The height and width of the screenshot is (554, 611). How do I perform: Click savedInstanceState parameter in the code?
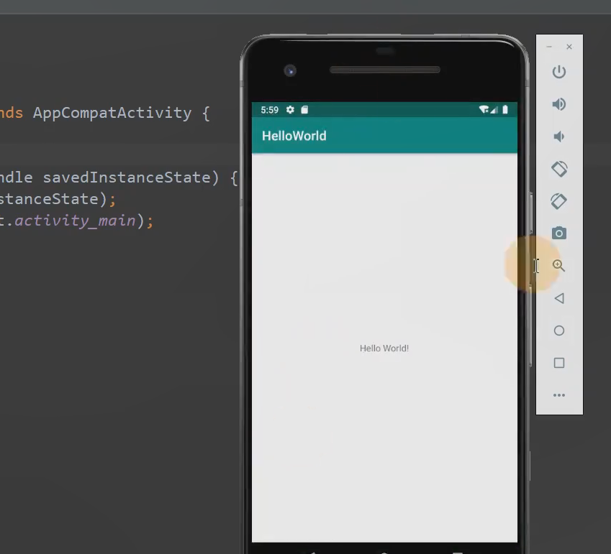[x=127, y=177]
